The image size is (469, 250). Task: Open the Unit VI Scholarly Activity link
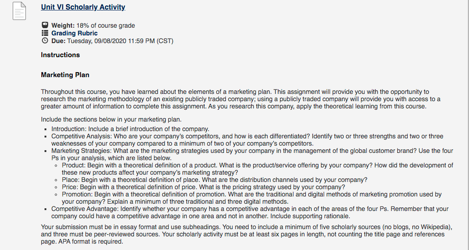(x=83, y=7)
